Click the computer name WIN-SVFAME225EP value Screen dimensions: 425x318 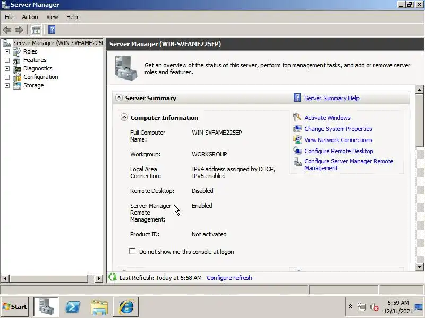click(x=217, y=132)
